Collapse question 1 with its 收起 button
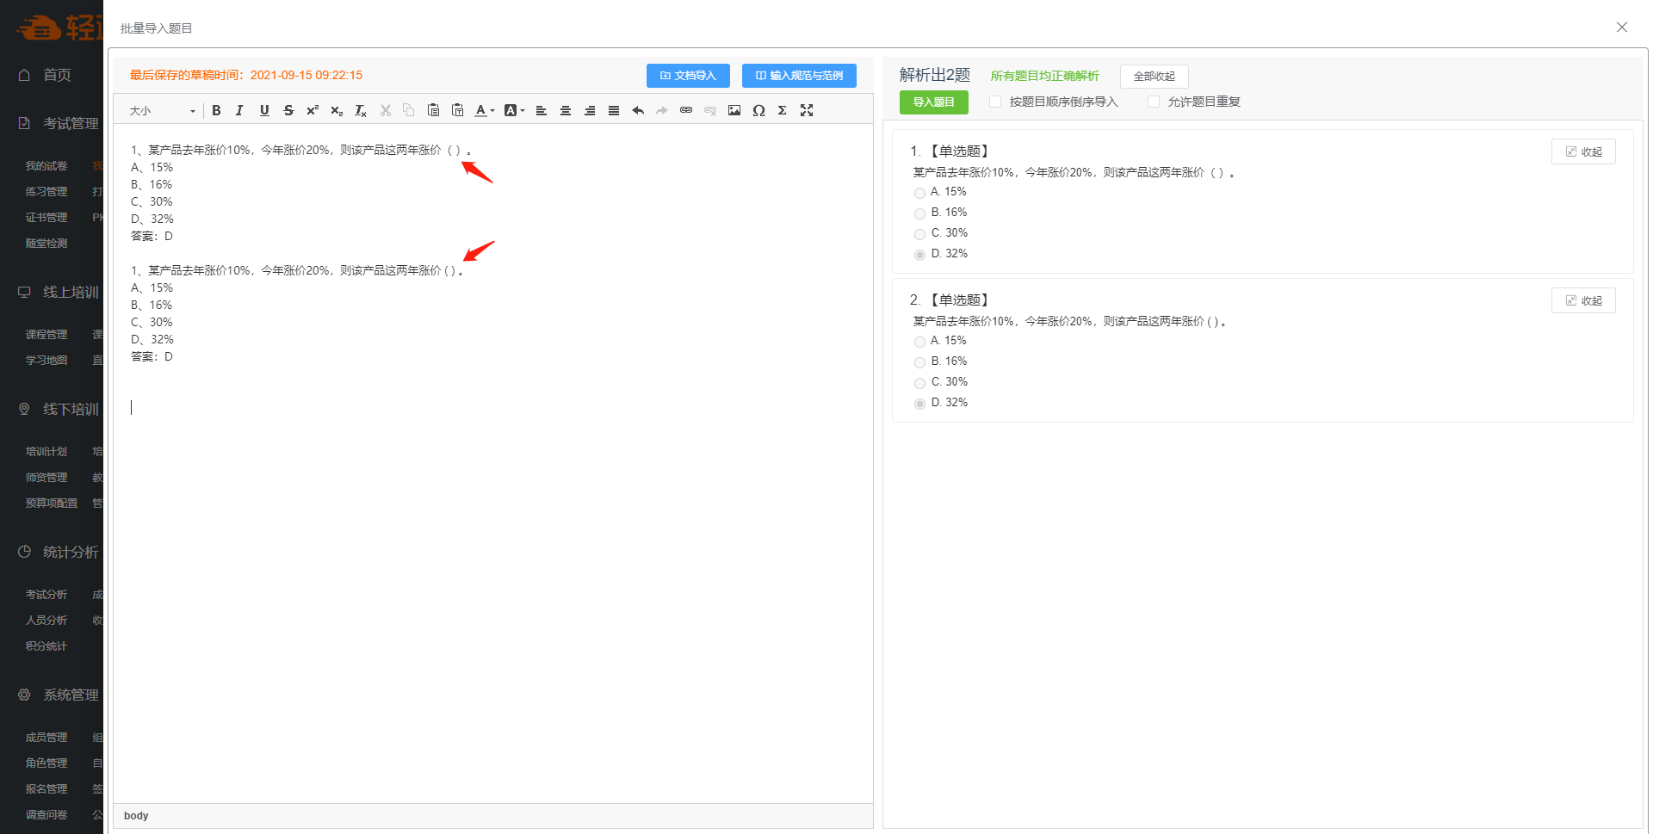Screen dimensions: 1653x834 click(x=1583, y=151)
